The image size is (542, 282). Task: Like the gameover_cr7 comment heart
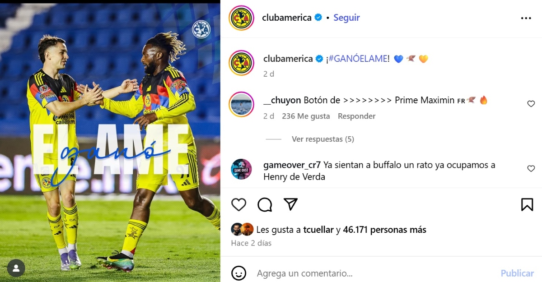[531, 168]
